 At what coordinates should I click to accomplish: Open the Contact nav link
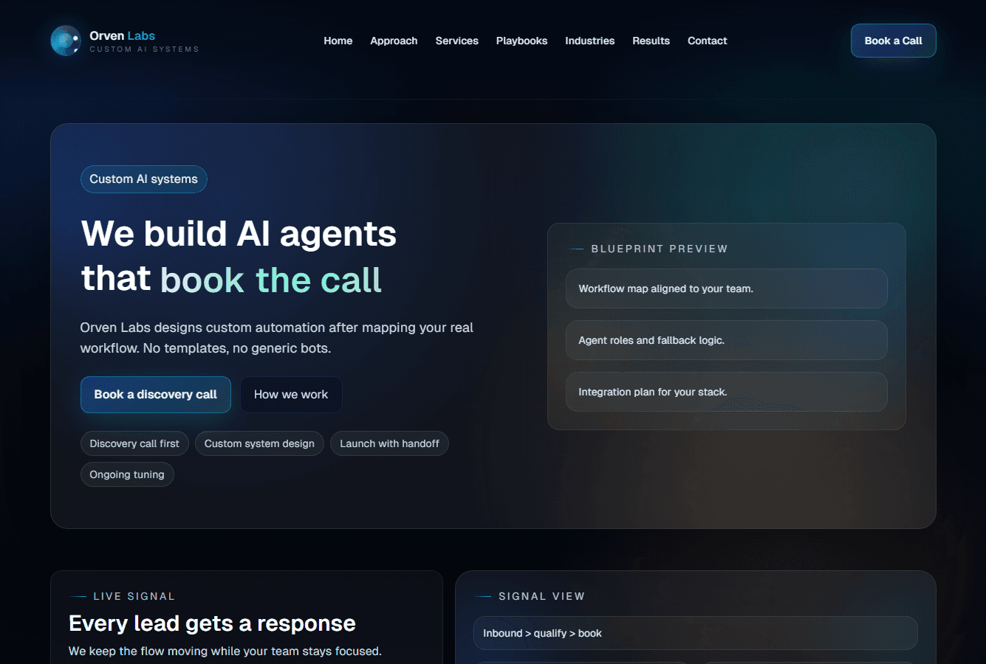[x=707, y=41]
